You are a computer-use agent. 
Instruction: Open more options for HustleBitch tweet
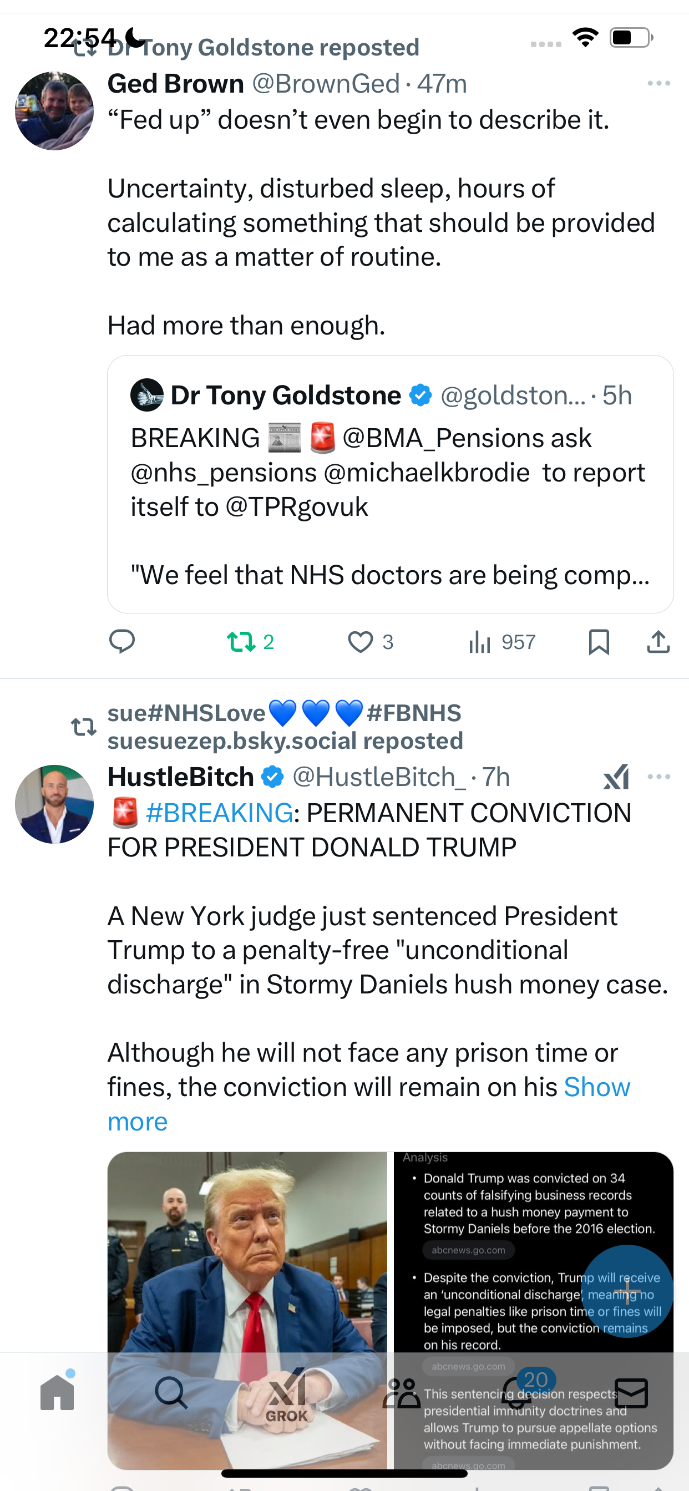tap(659, 776)
